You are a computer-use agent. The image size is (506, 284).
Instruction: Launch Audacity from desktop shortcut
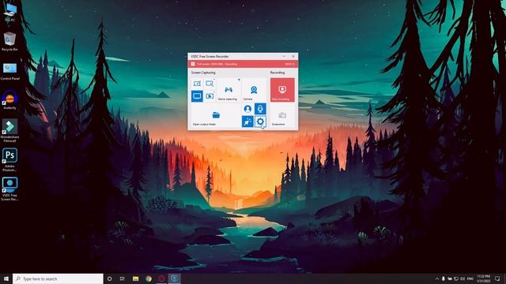10,100
